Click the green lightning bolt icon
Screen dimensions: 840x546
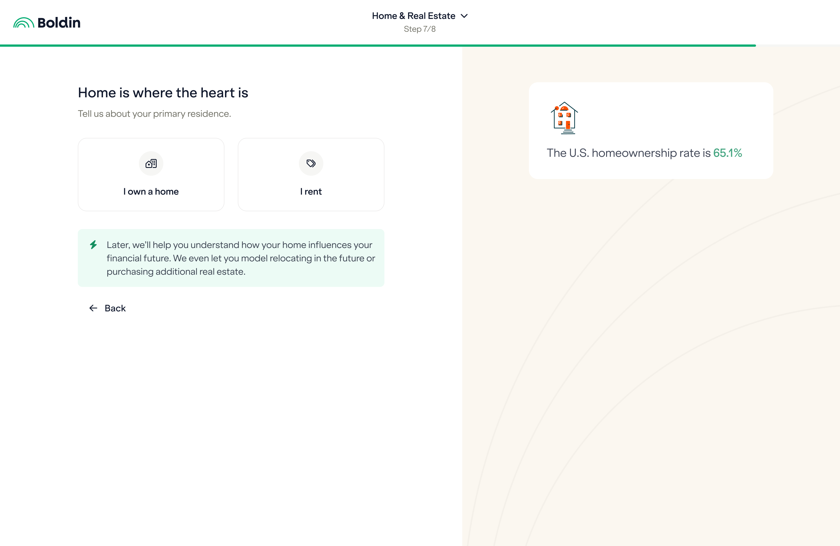coord(93,244)
